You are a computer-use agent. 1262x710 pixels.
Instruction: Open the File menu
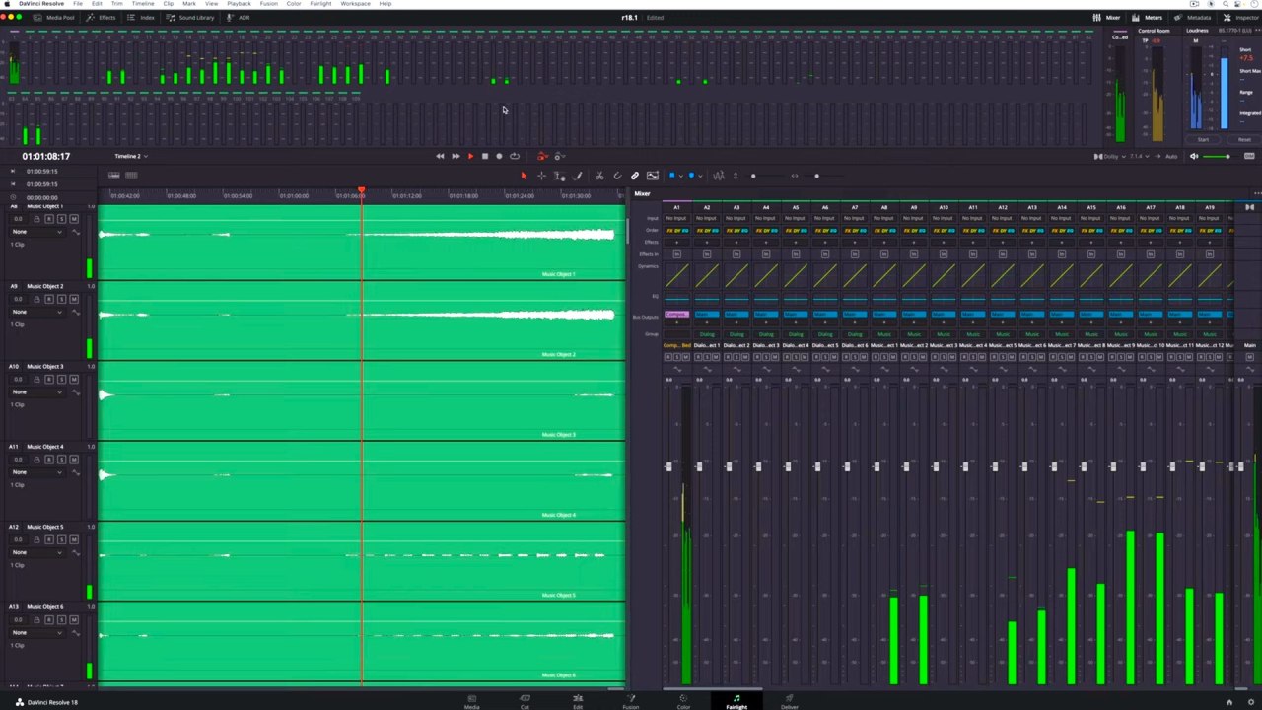(78, 4)
